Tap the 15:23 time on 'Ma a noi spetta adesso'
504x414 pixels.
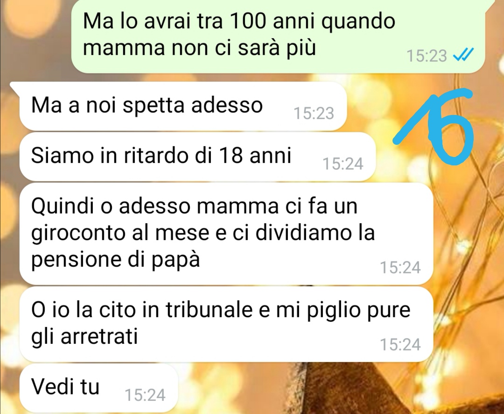point(314,114)
